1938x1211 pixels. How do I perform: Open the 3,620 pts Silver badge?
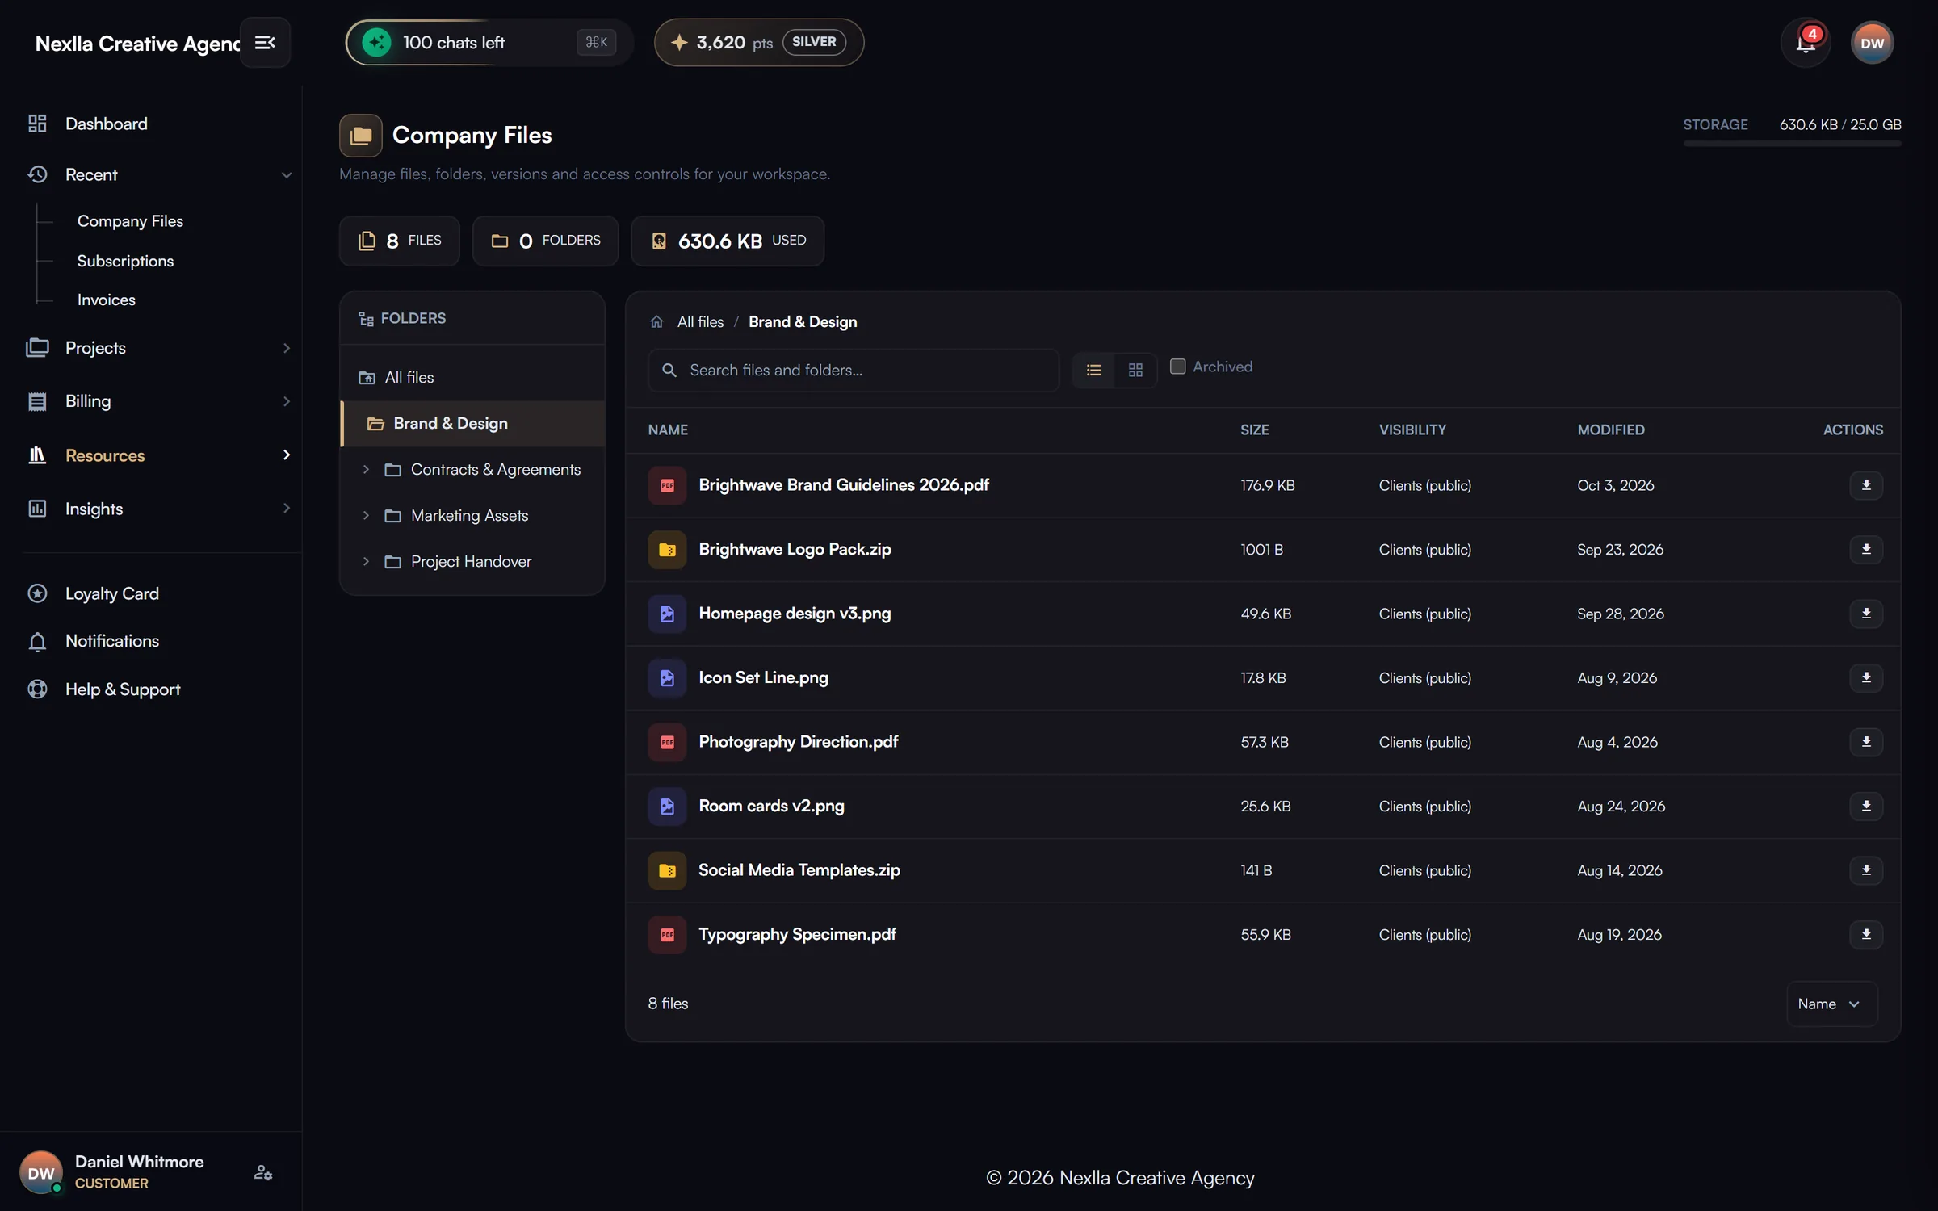[759, 42]
